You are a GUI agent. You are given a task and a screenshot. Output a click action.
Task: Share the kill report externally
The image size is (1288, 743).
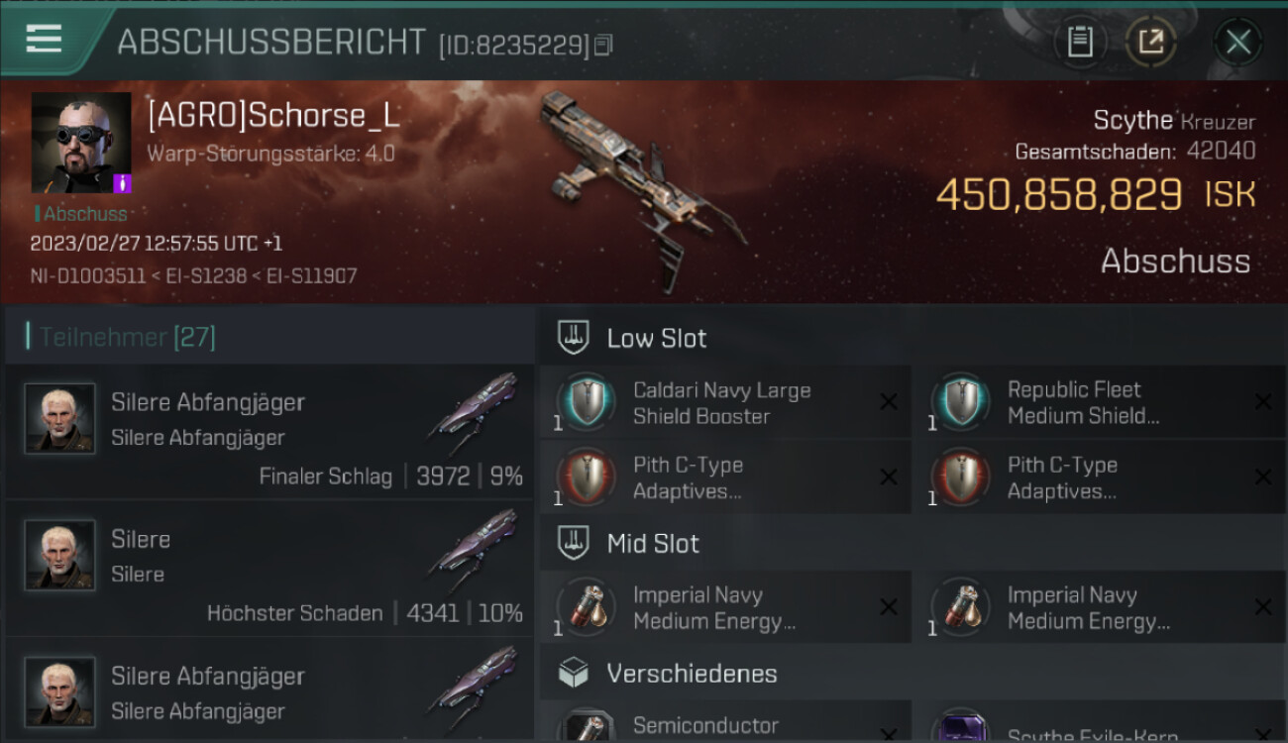(1151, 42)
